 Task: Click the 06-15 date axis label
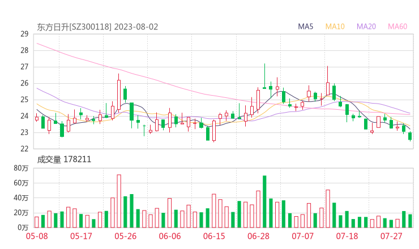point(214,236)
